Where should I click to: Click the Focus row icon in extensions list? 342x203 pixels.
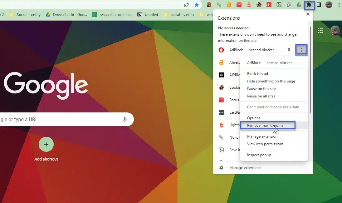(x=221, y=100)
